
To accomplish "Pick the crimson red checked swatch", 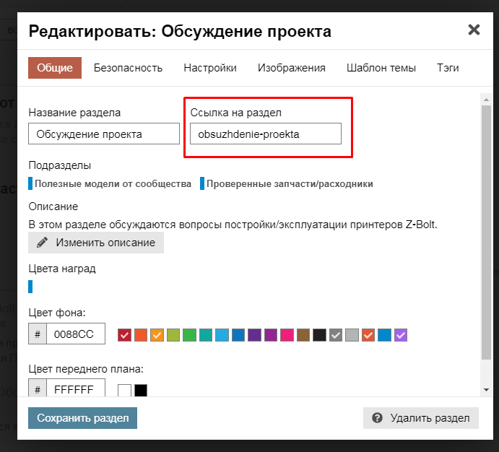I will 124,335.
